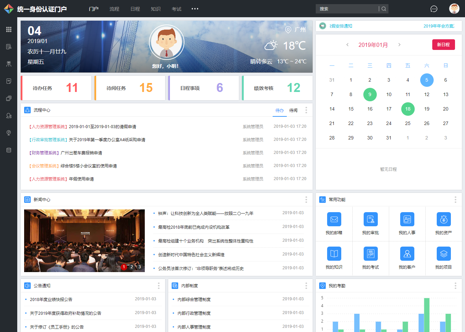The height and width of the screenshot is (332, 465).
Task: Open the user avatar in top bar
Action: click(x=454, y=9)
